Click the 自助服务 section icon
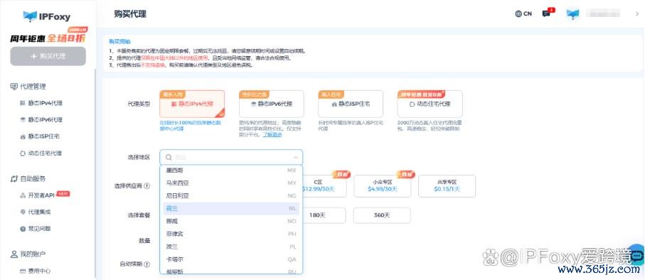 click(14, 178)
